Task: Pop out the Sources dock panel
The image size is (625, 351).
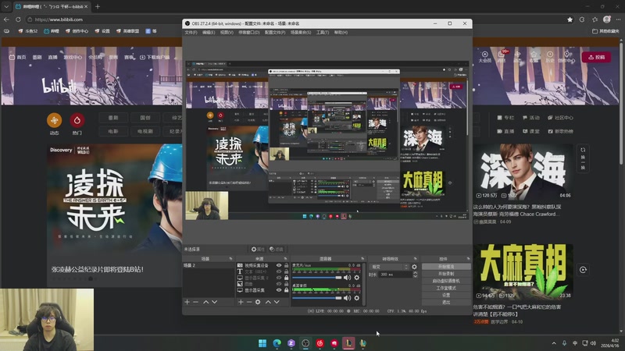Action: point(285,259)
